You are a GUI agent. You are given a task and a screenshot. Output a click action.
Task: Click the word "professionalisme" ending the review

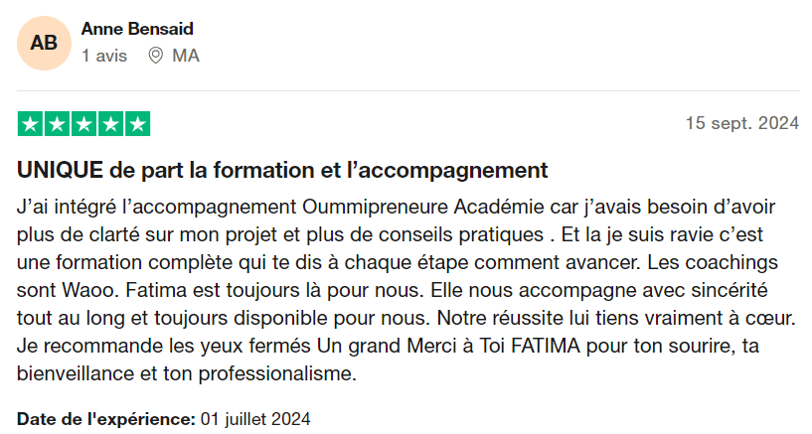click(271, 376)
